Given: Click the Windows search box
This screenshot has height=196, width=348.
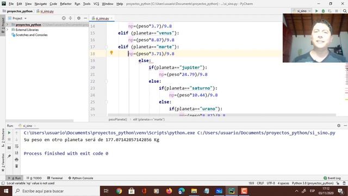Looking at the screenshot, I should [x=57, y=191].
